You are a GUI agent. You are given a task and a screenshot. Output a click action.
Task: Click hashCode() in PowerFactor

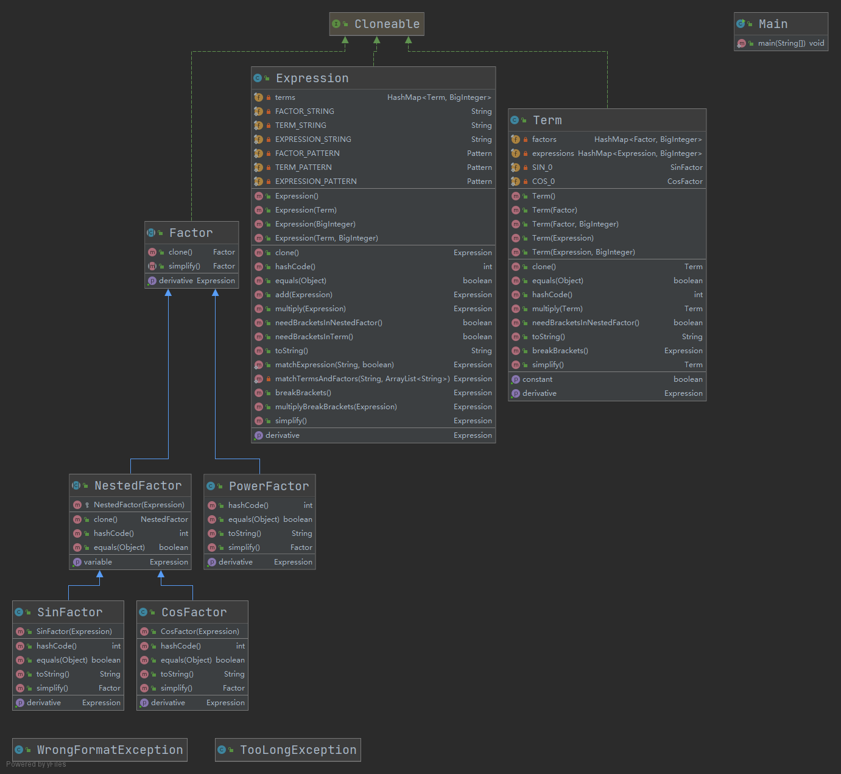(259, 505)
